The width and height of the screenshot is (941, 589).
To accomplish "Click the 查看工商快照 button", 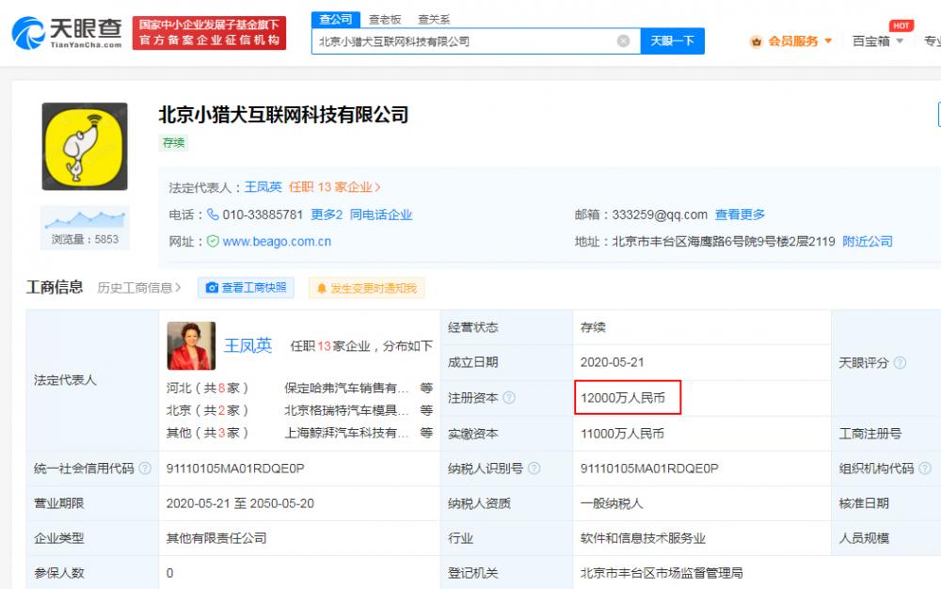I will (x=246, y=288).
